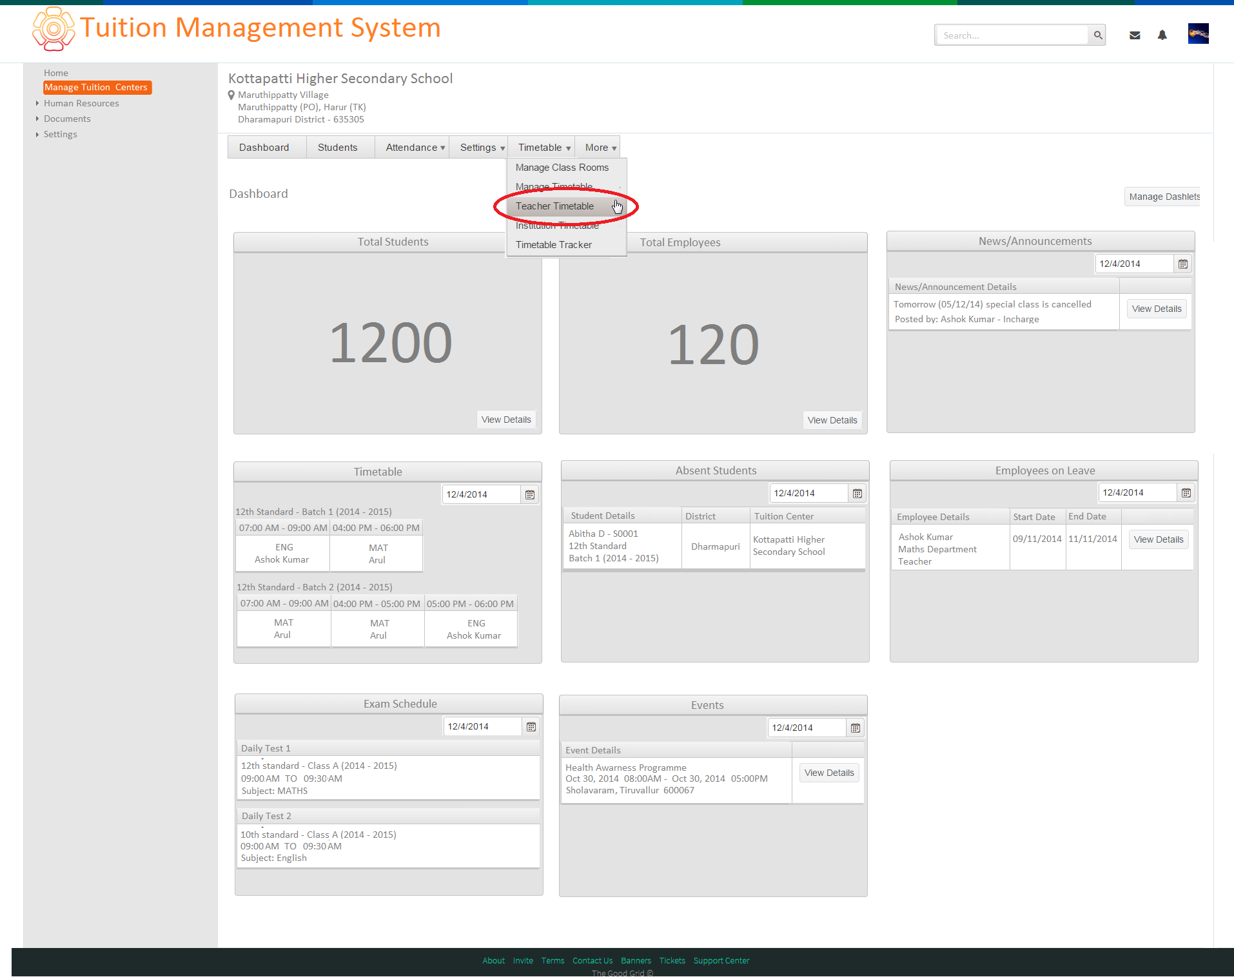Screen dimensions: 1234x977
Task: Open Absent Students calendar icon
Action: (x=857, y=494)
